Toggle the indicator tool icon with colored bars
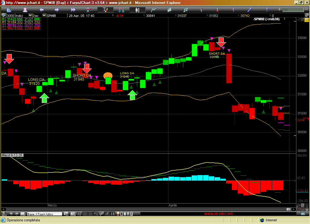Screen dimensions: 310x224 pos(105,10)
